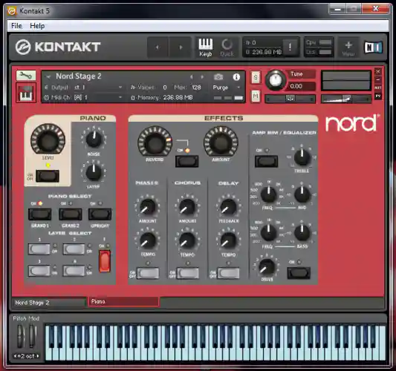Click the Max voices value 128
The height and width of the screenshot is (371, 396).
(x=196, y=88)
